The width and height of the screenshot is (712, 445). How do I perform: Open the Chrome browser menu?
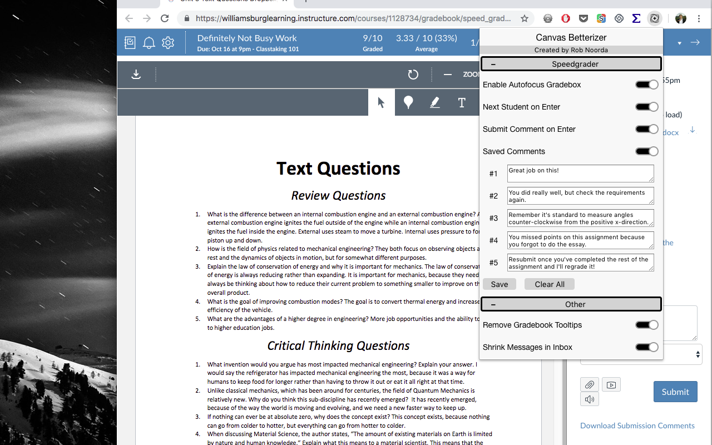point(699,18)
